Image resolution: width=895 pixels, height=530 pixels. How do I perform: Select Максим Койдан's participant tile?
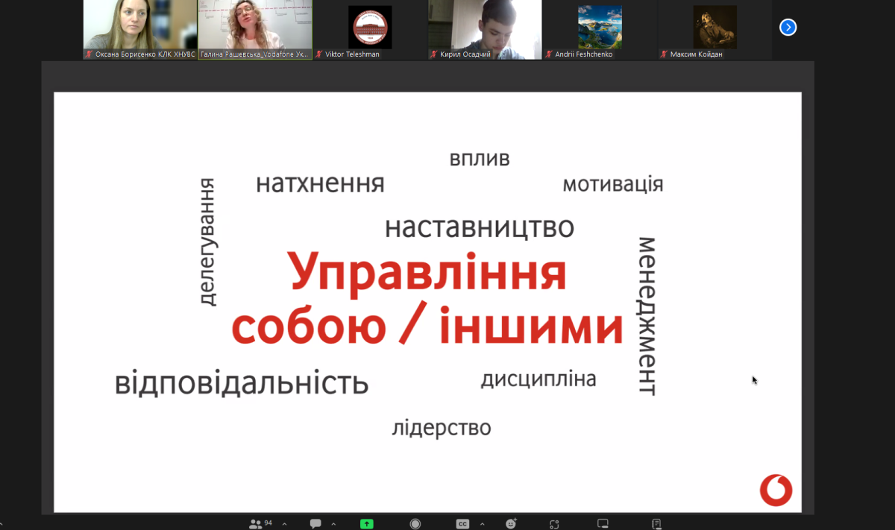coord(715,28)
